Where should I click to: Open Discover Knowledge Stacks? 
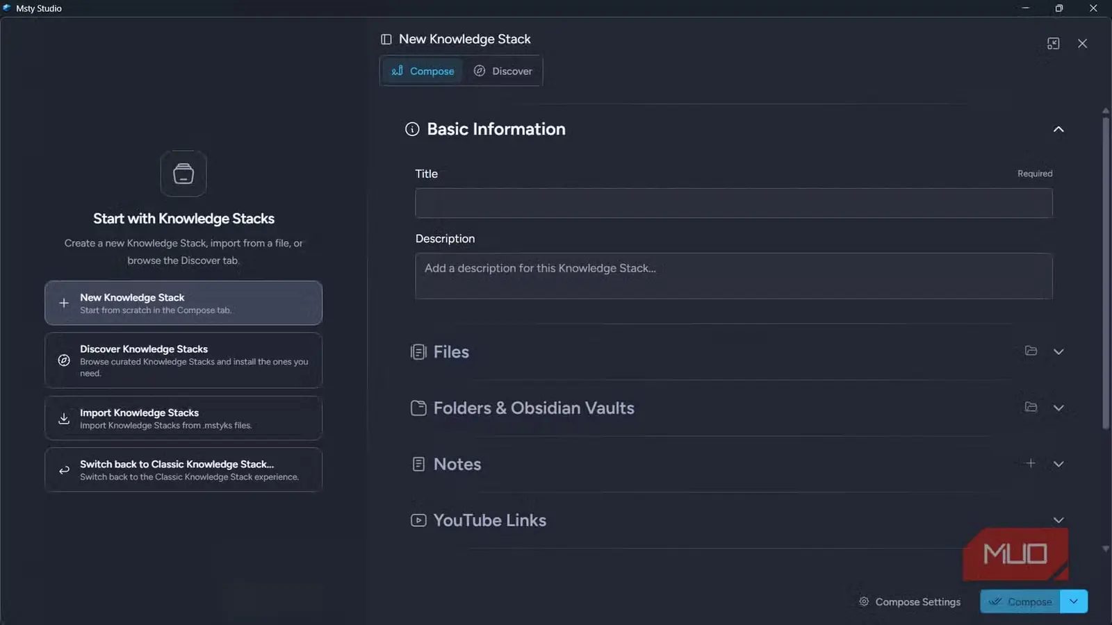pos(183,360)
